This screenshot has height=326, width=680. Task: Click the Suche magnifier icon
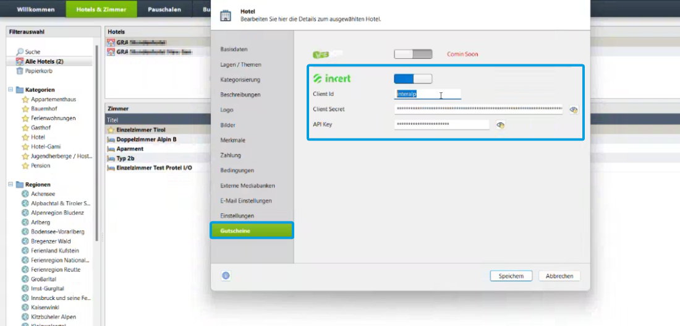point(20,52)
